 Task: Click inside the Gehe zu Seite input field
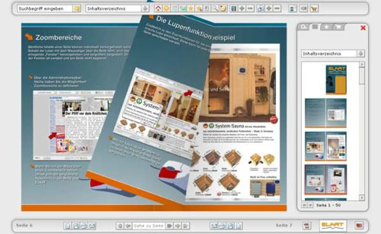point(150,225)
